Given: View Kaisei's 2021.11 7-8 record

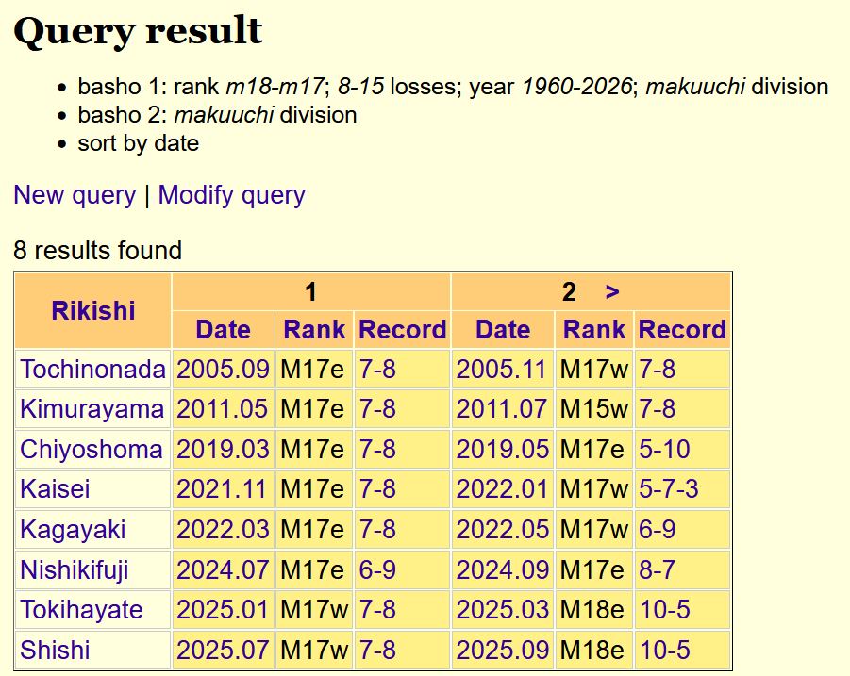Looking at the screenshot, I should pyautogui.click(x=377, y=489).
